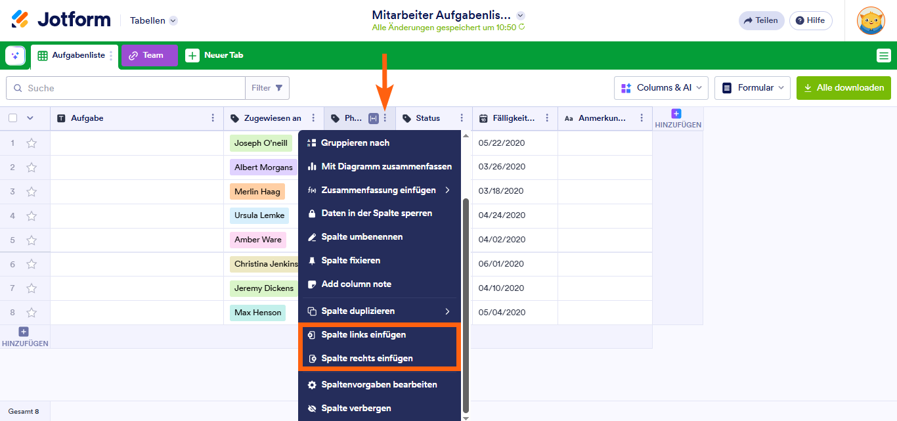
Task: Click the AI sparkle icon beside Aufgabenliste tab
Action: [15, 56]
